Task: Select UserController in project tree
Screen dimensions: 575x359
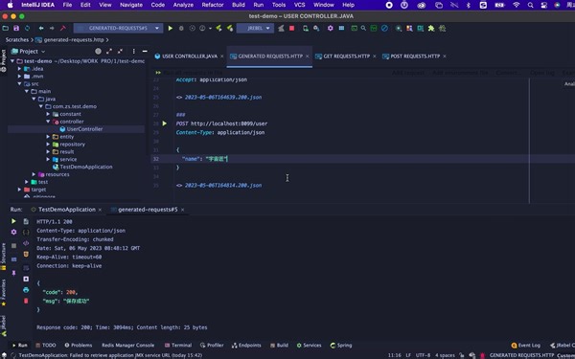Action: point(84,129)
